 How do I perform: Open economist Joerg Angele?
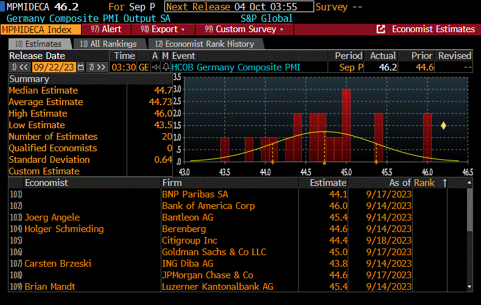click(x=52, y=218)
